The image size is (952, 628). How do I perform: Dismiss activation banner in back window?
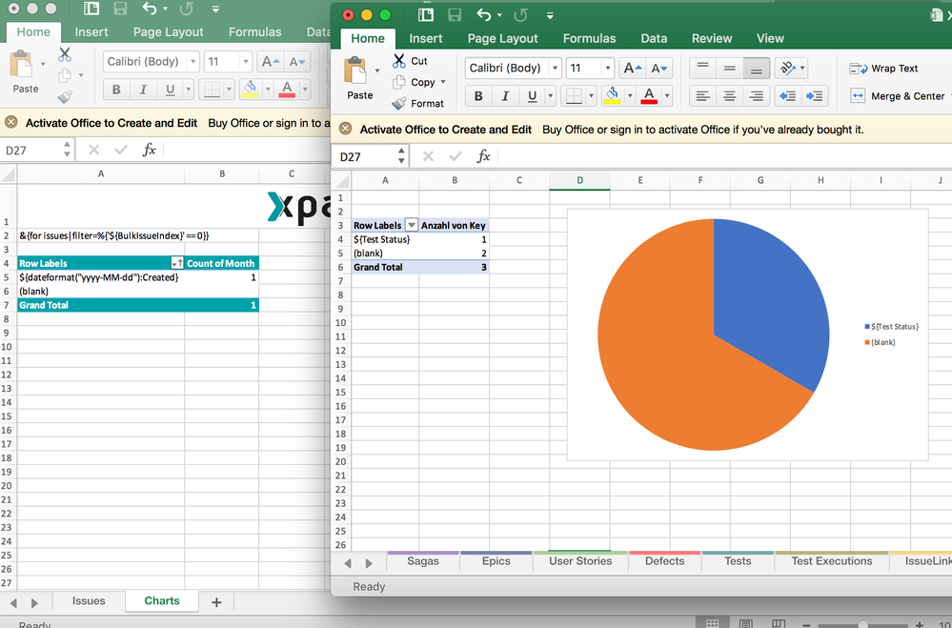(10, 123)
